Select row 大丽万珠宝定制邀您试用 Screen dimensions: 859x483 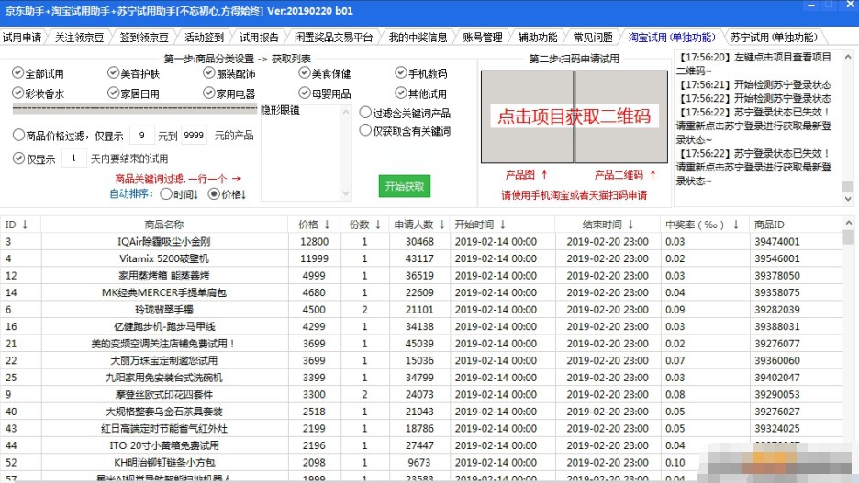[x=421, y=360]
